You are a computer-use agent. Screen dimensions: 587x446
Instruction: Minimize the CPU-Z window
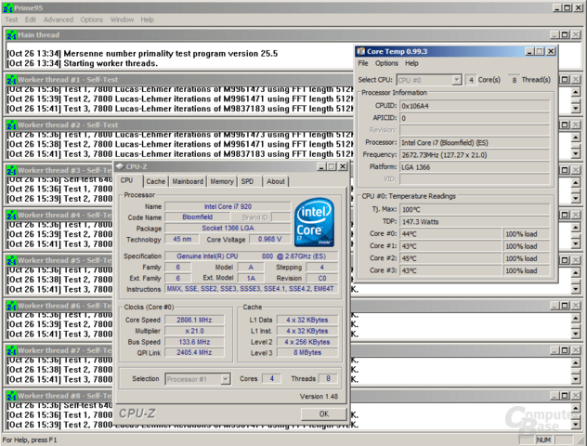(321, 166)
